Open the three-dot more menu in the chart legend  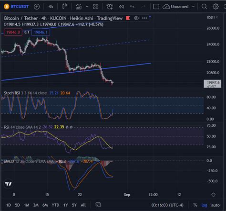[x=144, y=18]
